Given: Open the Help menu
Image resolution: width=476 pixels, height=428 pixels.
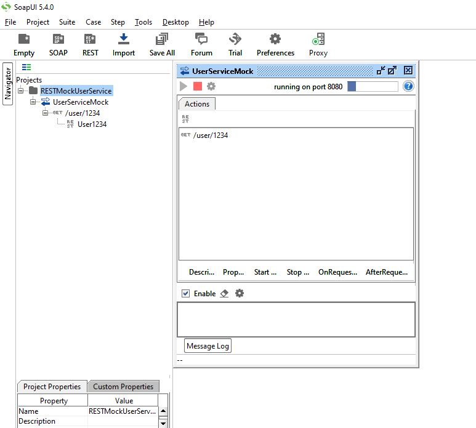Looking at the screenshot, I should (206, 22).
